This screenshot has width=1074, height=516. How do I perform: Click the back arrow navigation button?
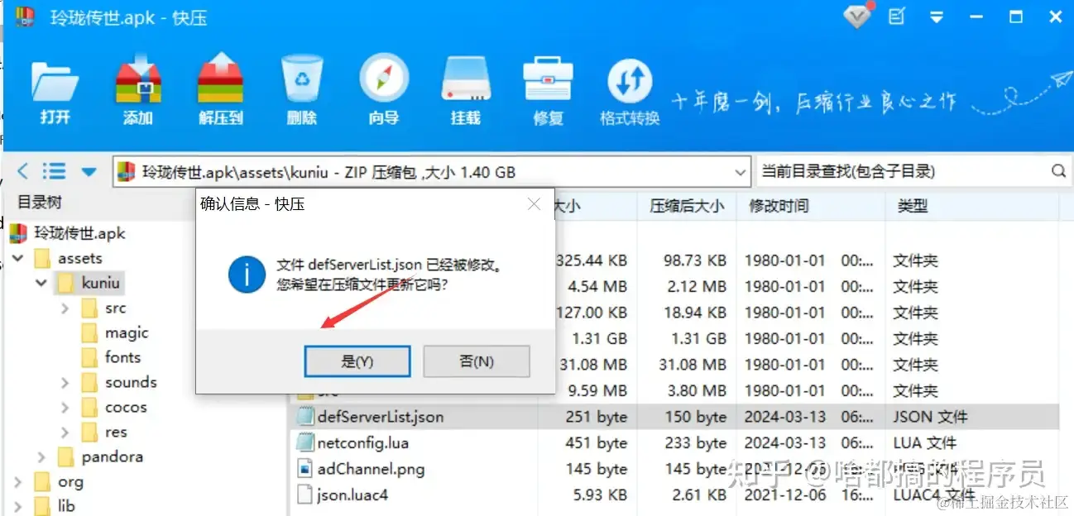pos(23,171)
